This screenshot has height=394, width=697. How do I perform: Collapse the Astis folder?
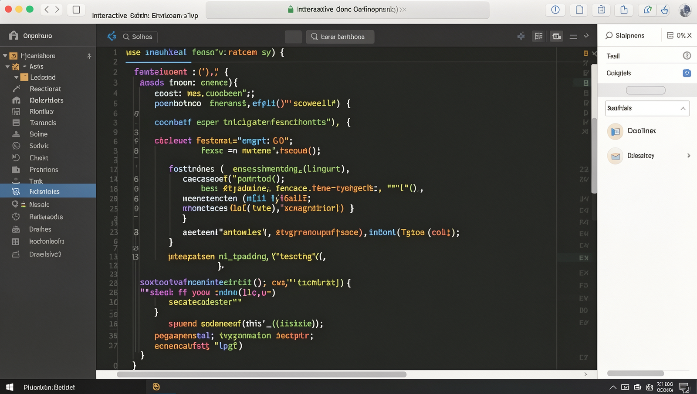7,67
